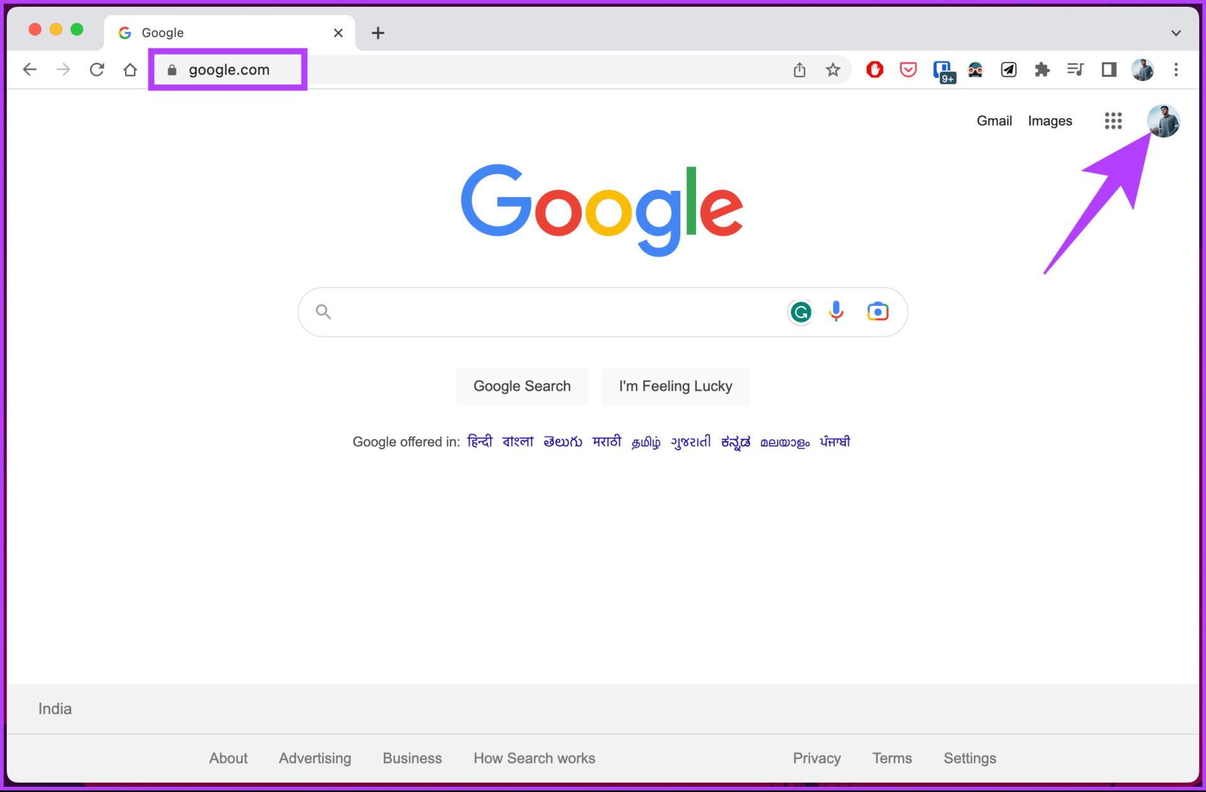The width and height of the screenshot is (1206, 792).
Task: Open the red AdBlock stop-hand extension
Action: 874,69
